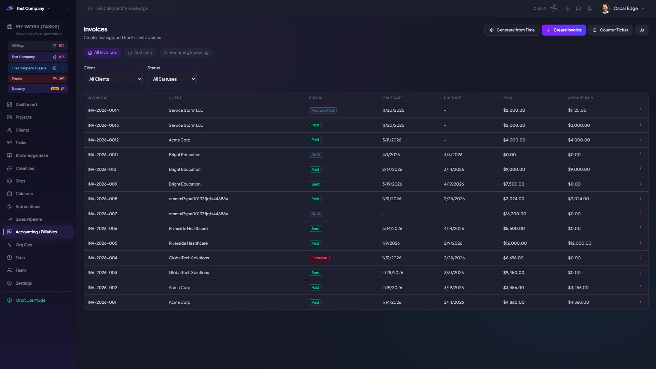Open row menu for INV-2026-009

click(x=641, y=183)
